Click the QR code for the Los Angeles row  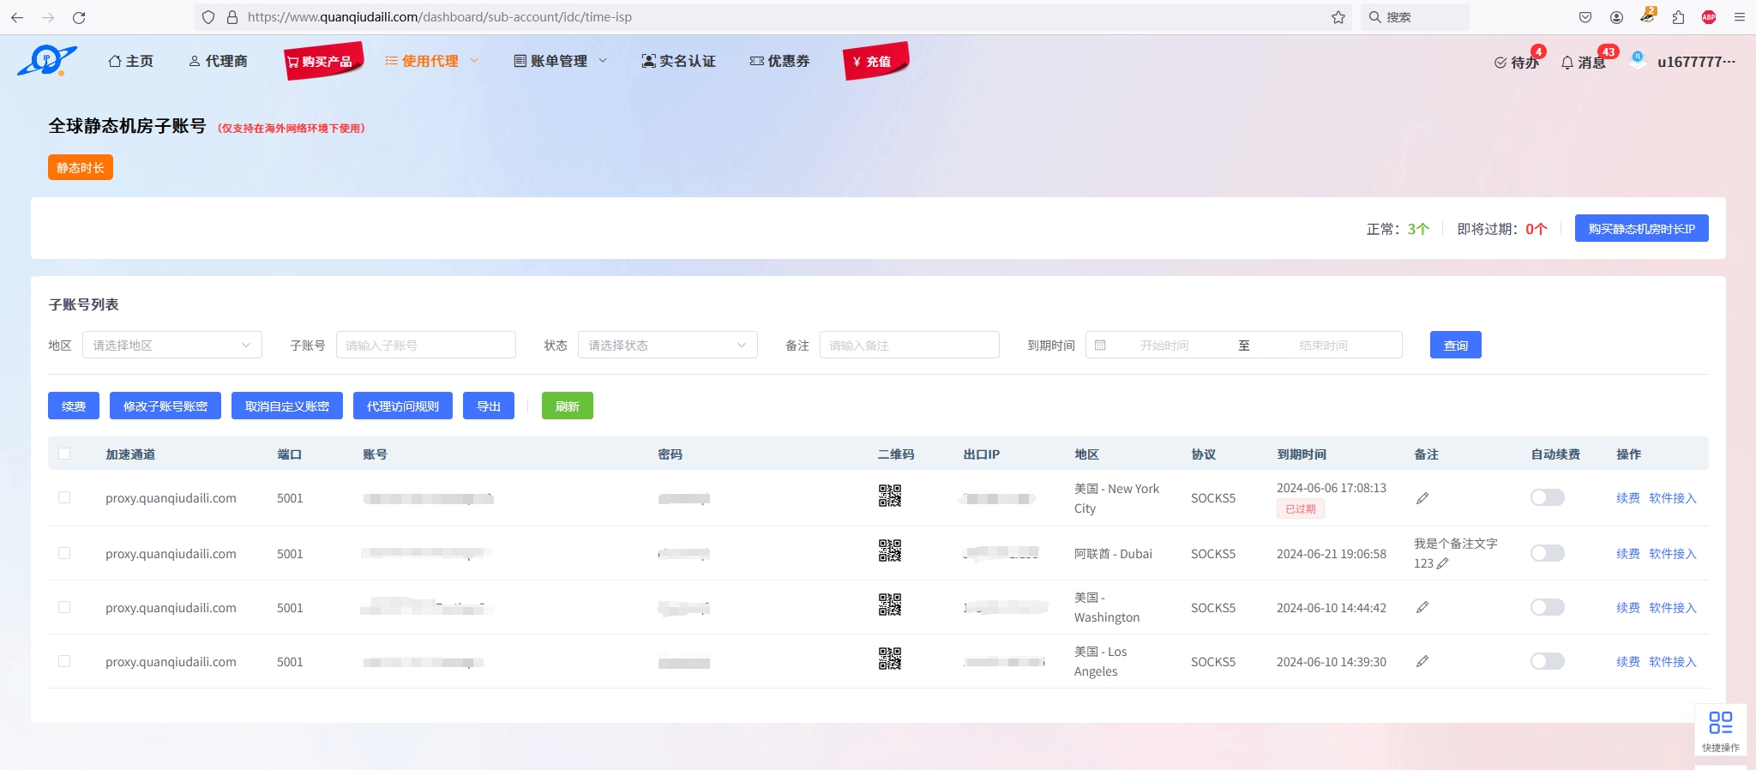[x=889, y=659]
